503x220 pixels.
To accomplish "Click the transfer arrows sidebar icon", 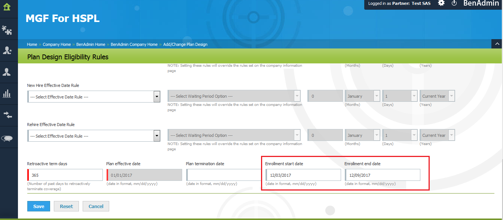I will (7, 115).
